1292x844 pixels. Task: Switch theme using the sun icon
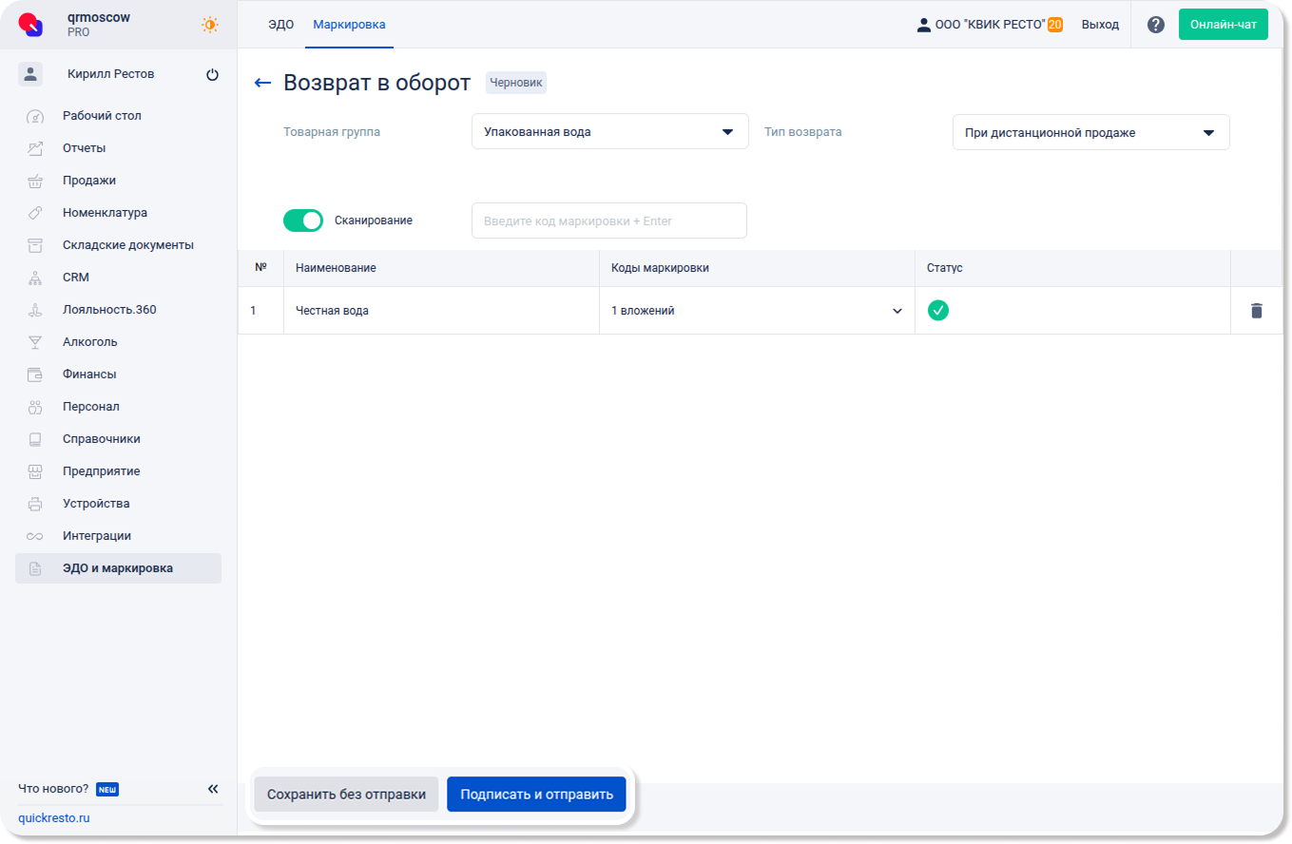210,25
